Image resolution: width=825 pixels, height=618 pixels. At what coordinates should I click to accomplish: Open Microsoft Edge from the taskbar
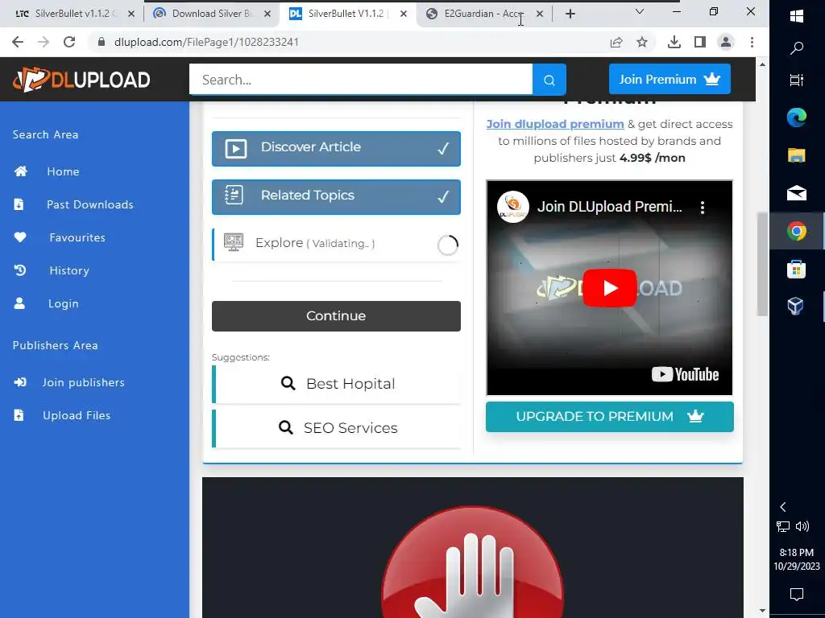point(797,117)
